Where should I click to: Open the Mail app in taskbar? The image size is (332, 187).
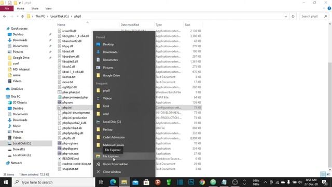(135, 182)
